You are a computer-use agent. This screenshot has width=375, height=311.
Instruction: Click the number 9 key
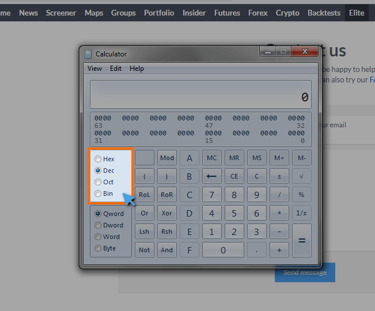click(x=257, y=195)
